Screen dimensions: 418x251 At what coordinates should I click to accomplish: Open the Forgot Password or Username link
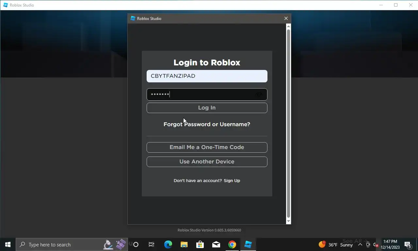(x=207, y=124)
